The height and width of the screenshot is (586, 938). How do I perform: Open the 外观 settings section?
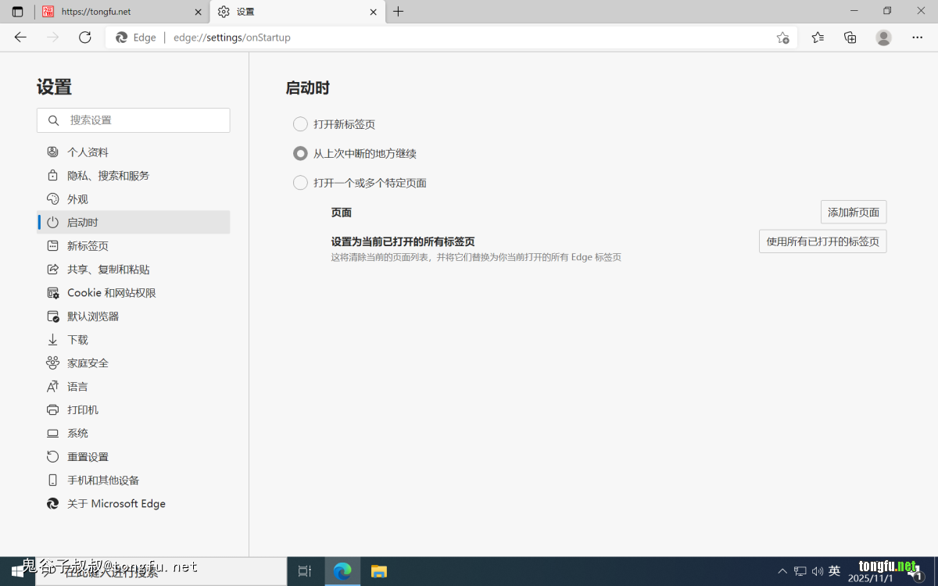[77, 199]
